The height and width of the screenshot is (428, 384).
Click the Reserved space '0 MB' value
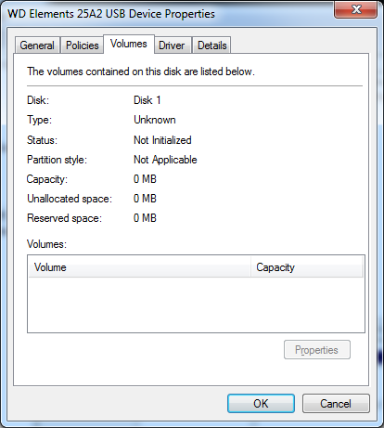pos(145,218)
